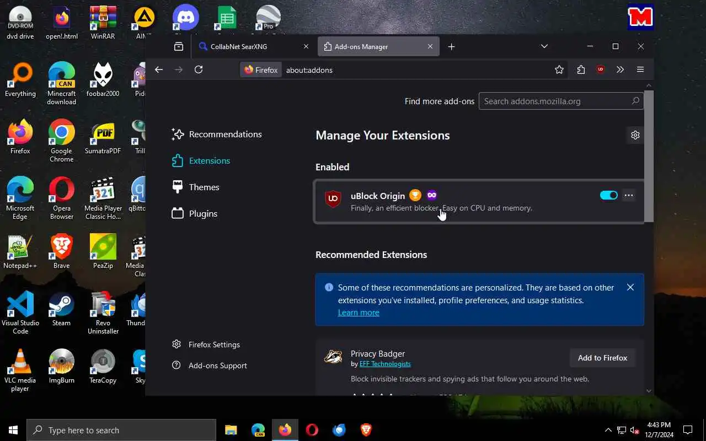This screenshot has width=706, height=441.
Task: Open Notepad++ desktop shortcut
Action: coord(20,252)
